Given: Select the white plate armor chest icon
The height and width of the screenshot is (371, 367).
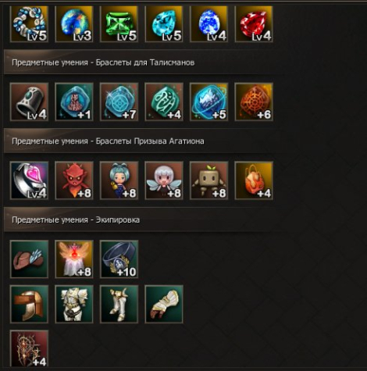Looking at the screenshot, I should point(74,304).
